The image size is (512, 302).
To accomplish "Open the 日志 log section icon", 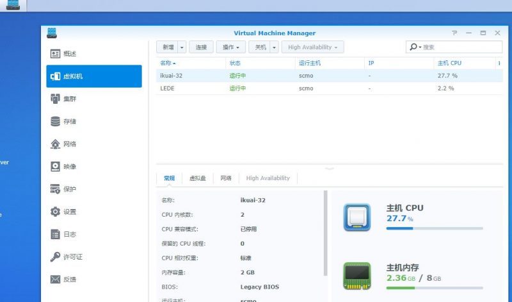I will (x=56, y=235).
